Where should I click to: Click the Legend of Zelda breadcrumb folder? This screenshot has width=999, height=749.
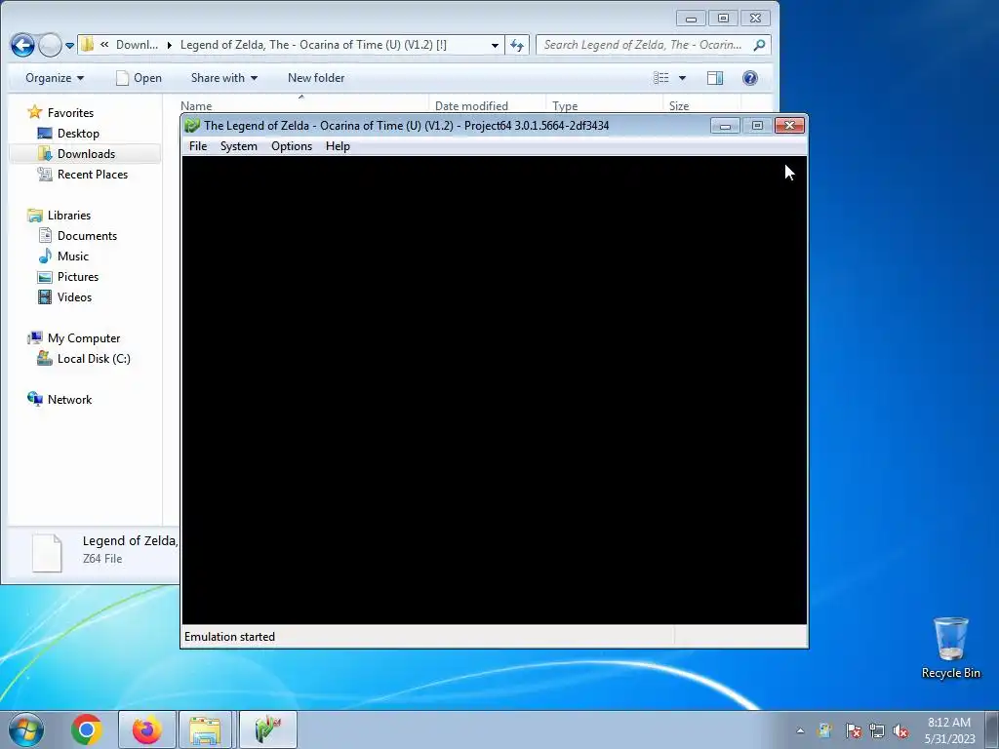coord(313,45)
